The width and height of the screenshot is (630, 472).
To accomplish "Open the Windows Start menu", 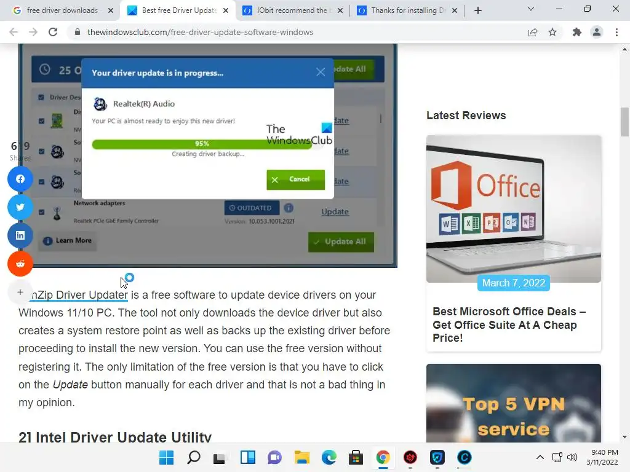I will click(166, 457).
